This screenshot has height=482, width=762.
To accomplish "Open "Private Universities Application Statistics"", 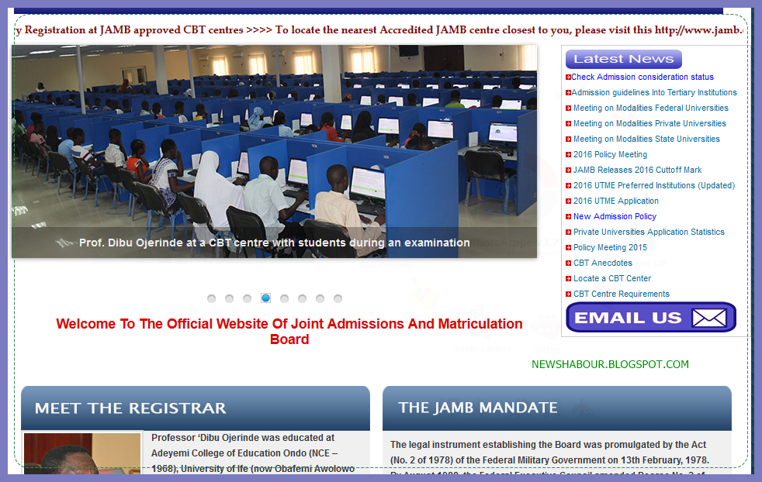I will [x=648, y=232].
